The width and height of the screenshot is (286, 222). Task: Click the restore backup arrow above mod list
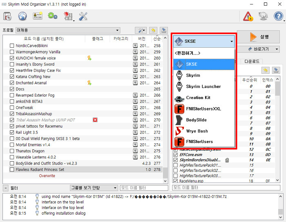tap(153, 30)
